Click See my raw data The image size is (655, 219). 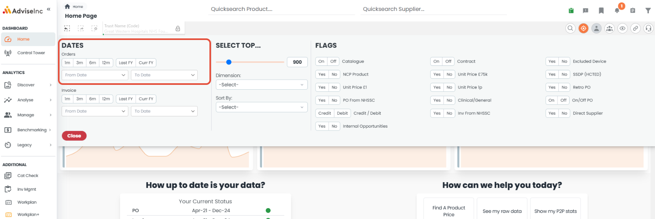[x=502, y=211]
